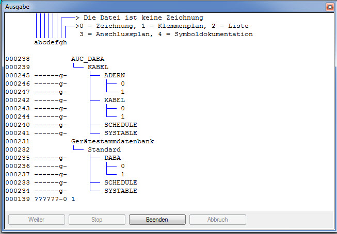Screen dimensions: 337x234
Task: Click the Weiter button
Action: coord(37,220)
